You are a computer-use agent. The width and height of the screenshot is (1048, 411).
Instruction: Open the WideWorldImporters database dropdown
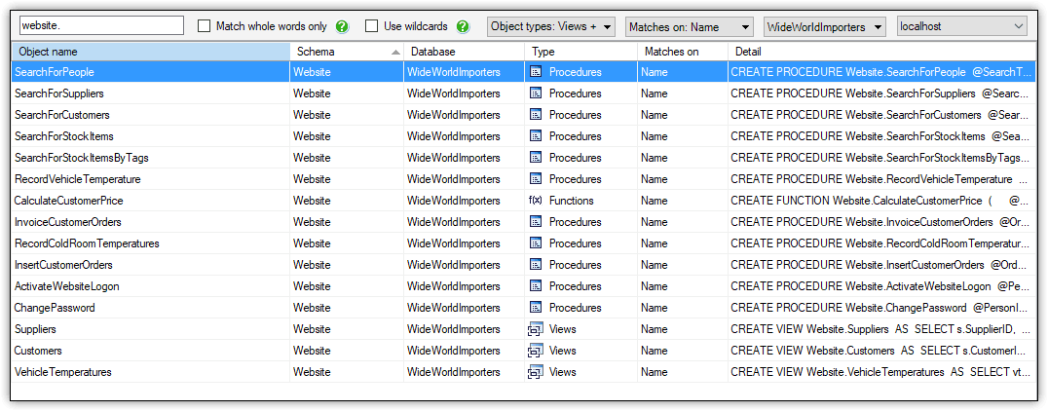[x=825, y=26]
